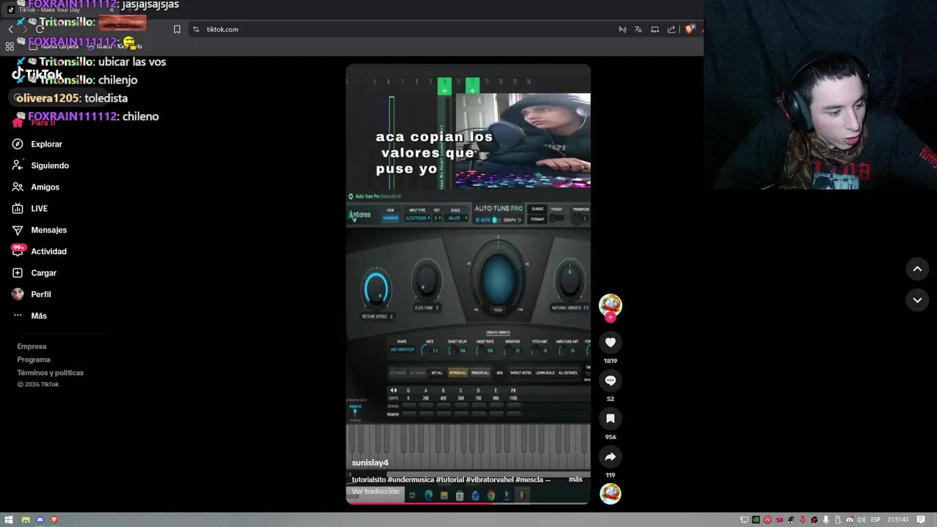Open the ESP language indicator in the taskbar
The image size is (937, 527).
click(876, 520)
